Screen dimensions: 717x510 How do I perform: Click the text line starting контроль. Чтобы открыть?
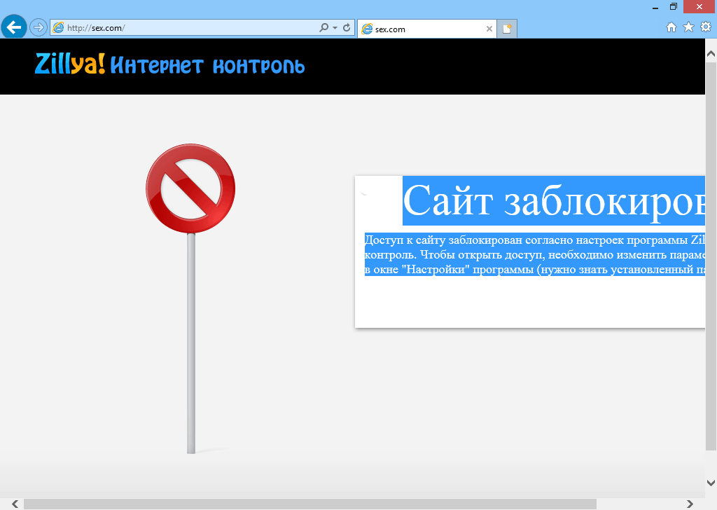coord(534,254)
